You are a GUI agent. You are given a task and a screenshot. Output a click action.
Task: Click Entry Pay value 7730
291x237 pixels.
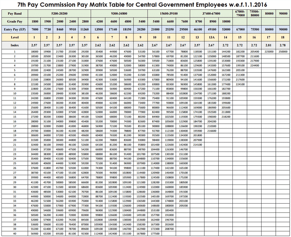coord(47,29)
